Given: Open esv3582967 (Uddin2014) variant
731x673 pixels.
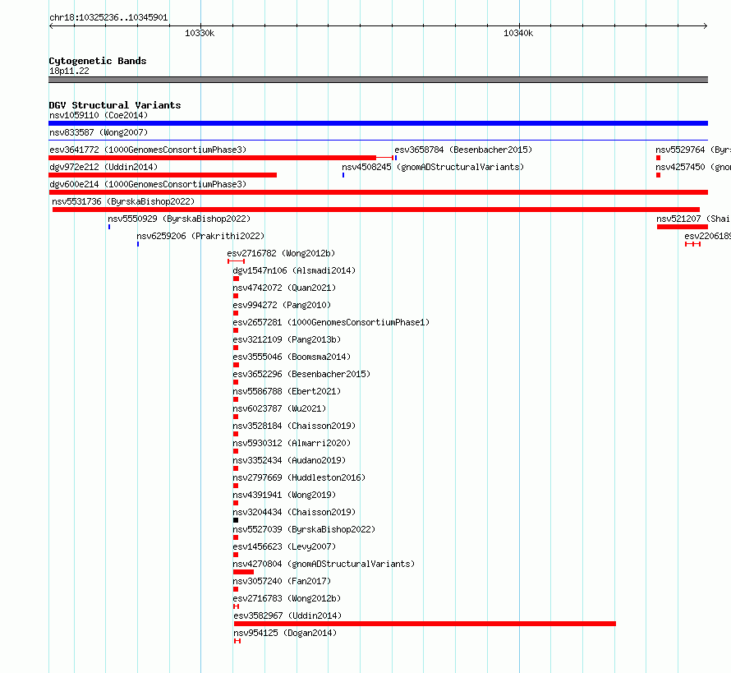Looking at the screenshot, I should click(x=287, y=615).
